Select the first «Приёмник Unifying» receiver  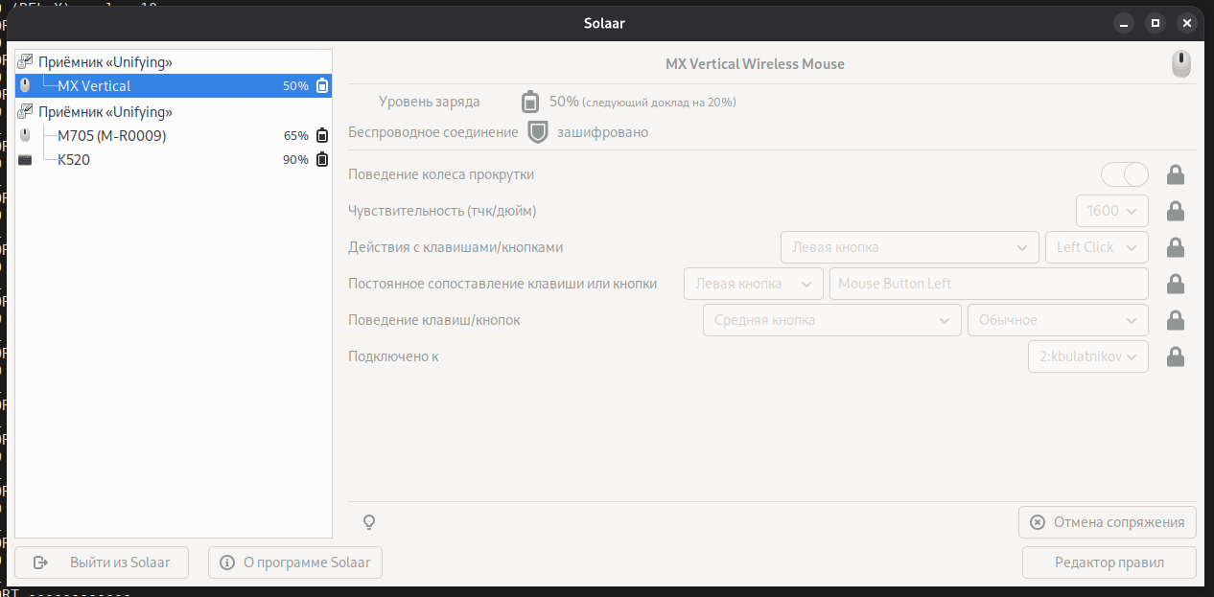(x=105, y=62)
